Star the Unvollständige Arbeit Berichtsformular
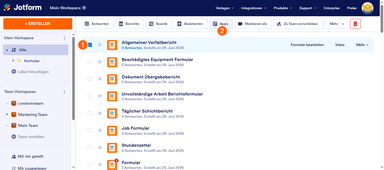 coord(100,96)
